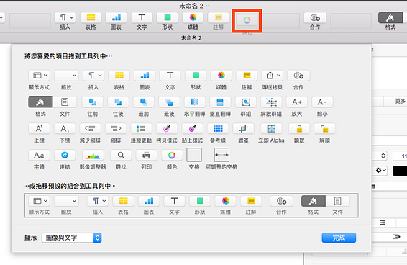The width and height of the screenshot is (407, 265).
Task: Click 媒體 media in the default set
Action: tap(225, 201)
